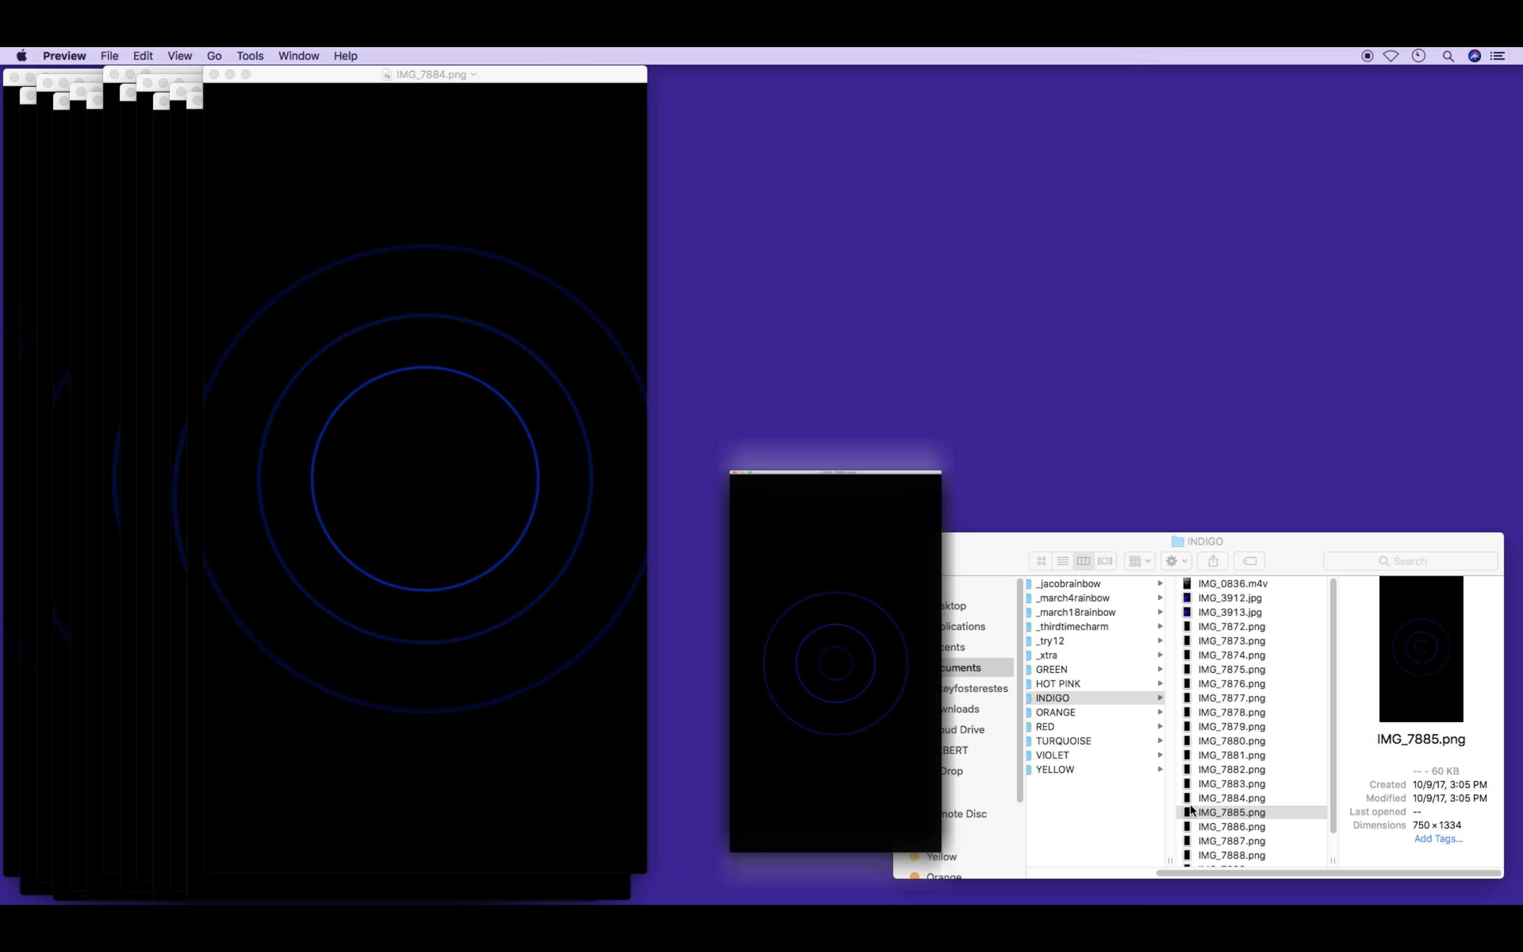Open the Preview application menu
Screen dimensions: 1523x952
tap(64, 56)
